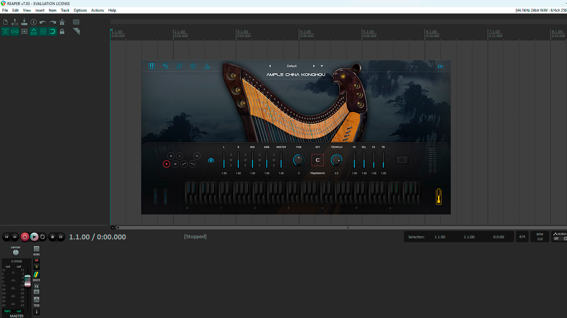Click the PAN knob in Konghou
Image resolution: width=567 pixels, height=318 pixels.
pos(298,160)
